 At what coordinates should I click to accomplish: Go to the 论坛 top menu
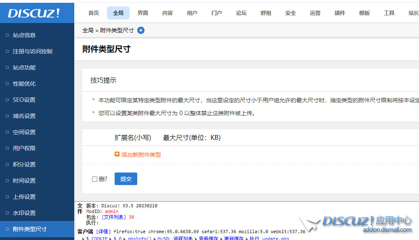(x=241, y=13)
